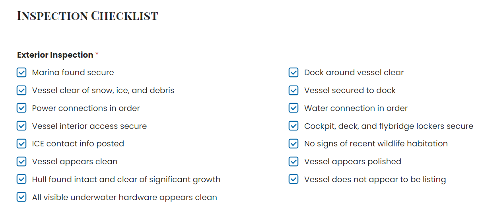Toggle Vessel clear of snow, ice, and debris
Image resolution: width=480 pixels, height=210 pixels.
pos(21,91)
